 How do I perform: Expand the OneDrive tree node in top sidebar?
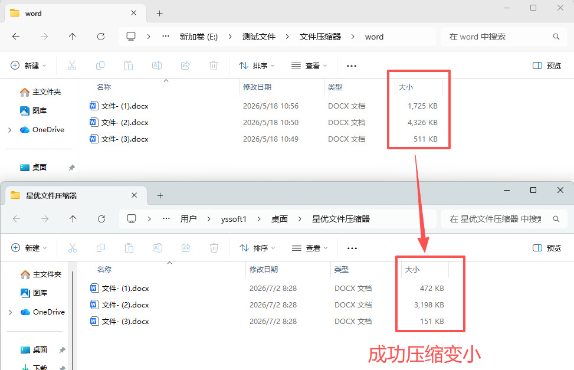(x=10, y=130)
